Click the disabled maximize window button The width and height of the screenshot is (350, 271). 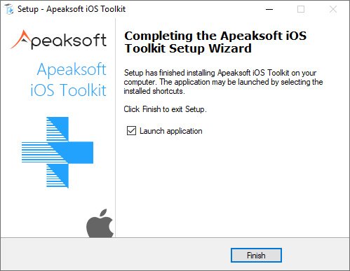pos(301,9)
